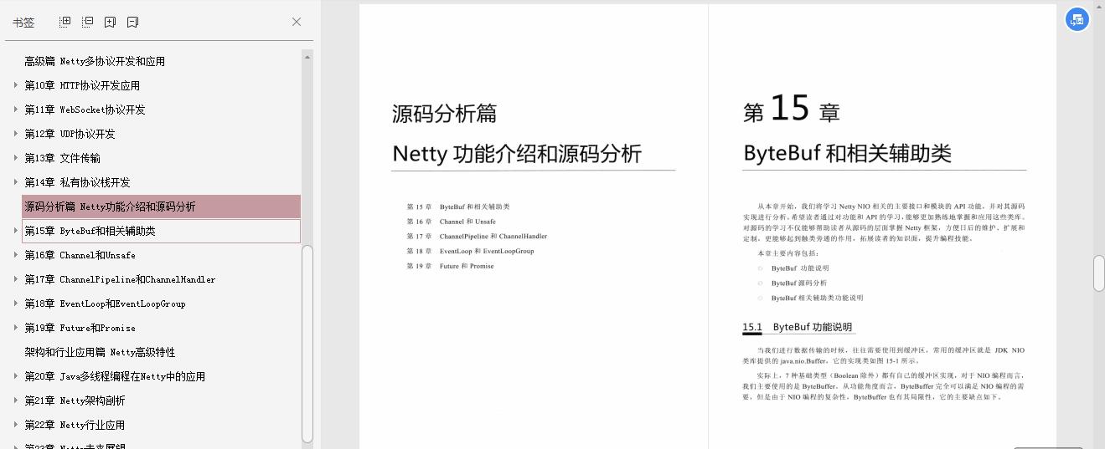Screen dimensions: 1105x449
Task: Jump to bookmark 第20章 Java多线程编程在Netty中的应用
Action: coord(115,376)
